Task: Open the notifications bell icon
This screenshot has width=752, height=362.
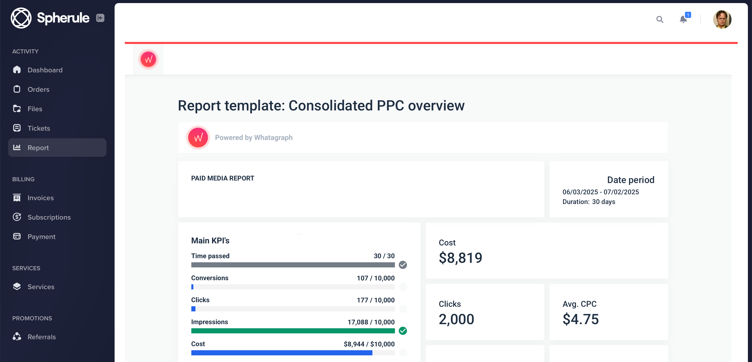Action: click(683, 19)
